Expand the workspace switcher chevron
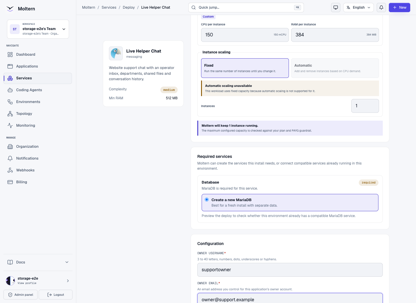 click(x=64, y=29)
